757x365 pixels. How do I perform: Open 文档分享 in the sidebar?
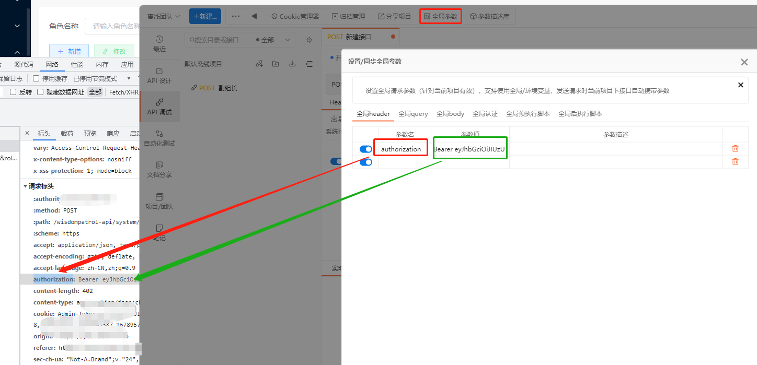pyautogui.click(x=159, y=170)
